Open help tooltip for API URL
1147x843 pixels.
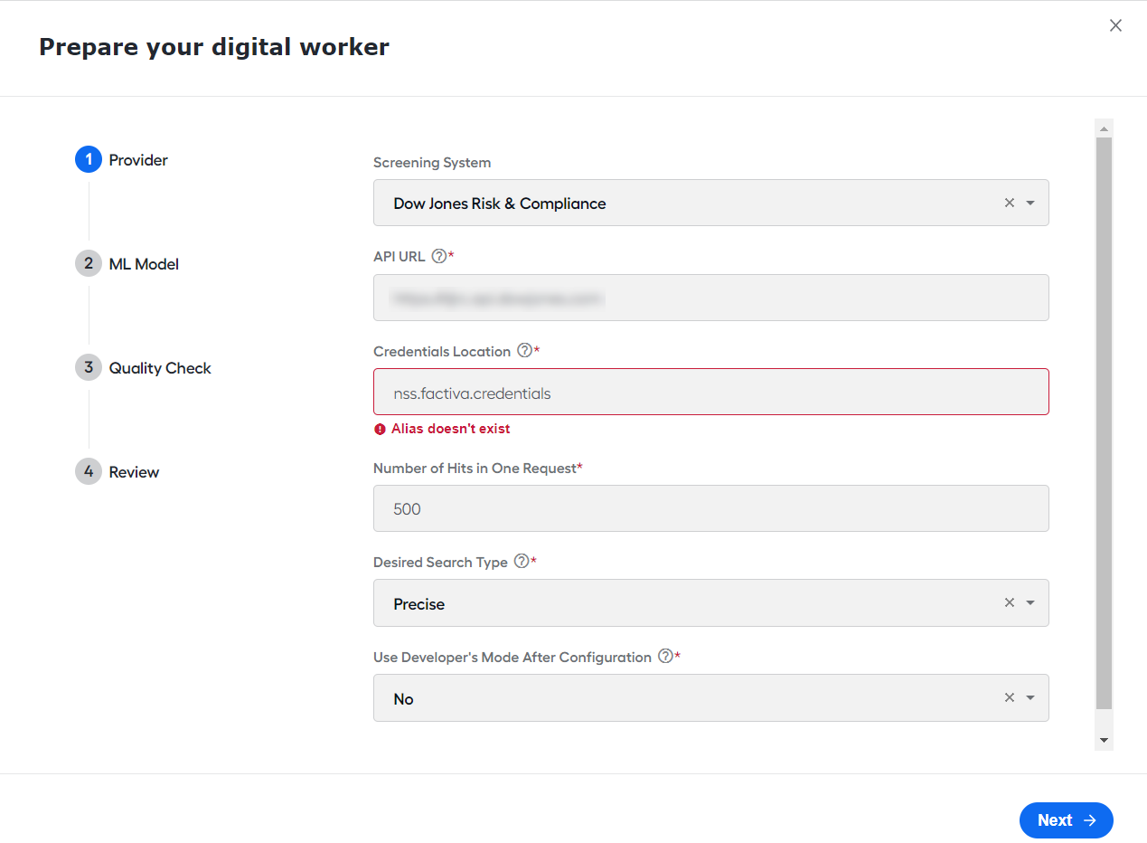coord(439,256)
